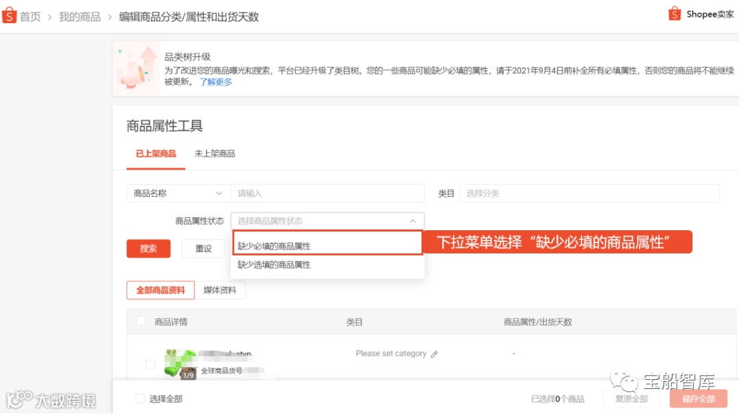The width and height of the screenshot is (739, 414).
Task: Click the 了解更多 link in the banner
Action: 216,82
